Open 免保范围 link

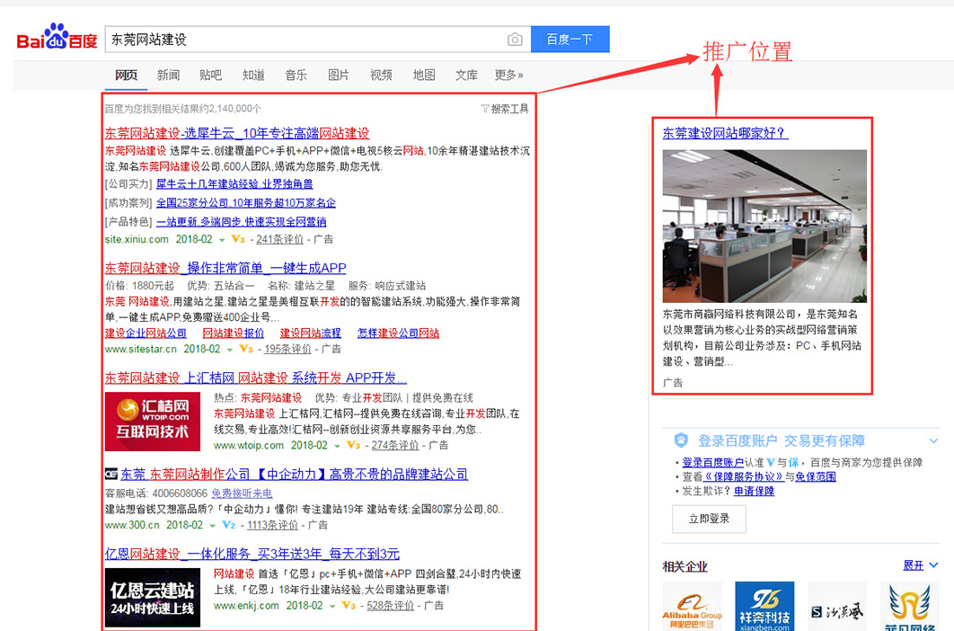(816, 476)
